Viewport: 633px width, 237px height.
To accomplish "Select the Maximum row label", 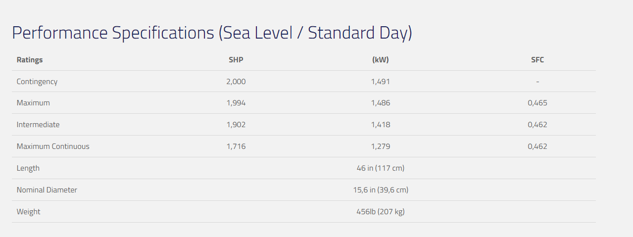I will coord(33,103).
